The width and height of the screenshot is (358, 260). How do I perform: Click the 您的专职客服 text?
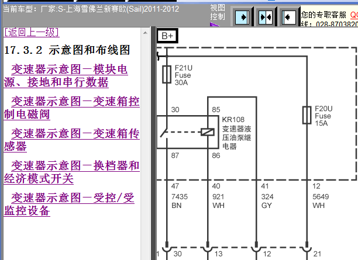(x=323, y=15)
